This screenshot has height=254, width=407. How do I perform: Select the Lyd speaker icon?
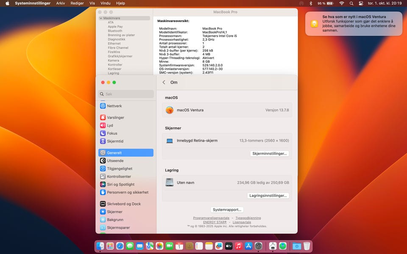pyautogui.click(x=103, y=125)
